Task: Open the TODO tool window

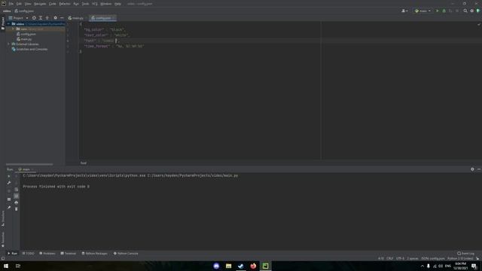Action: point(29,254)
